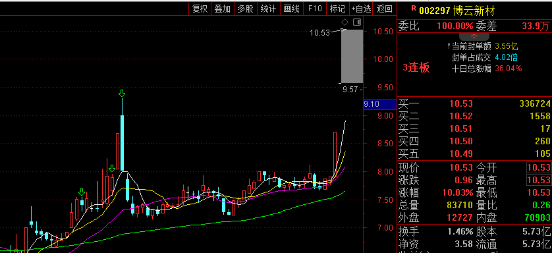Click the R margin-trading badge beside stock code
Viewport: 552px width, 253px height.
(414, 8)
